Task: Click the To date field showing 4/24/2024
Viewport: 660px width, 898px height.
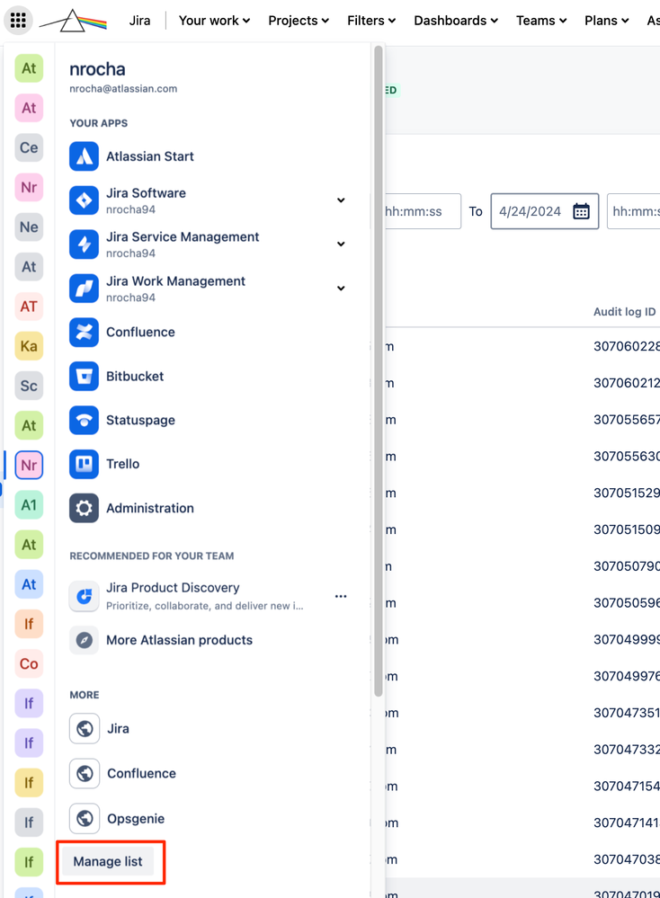Action: [544, 211]
